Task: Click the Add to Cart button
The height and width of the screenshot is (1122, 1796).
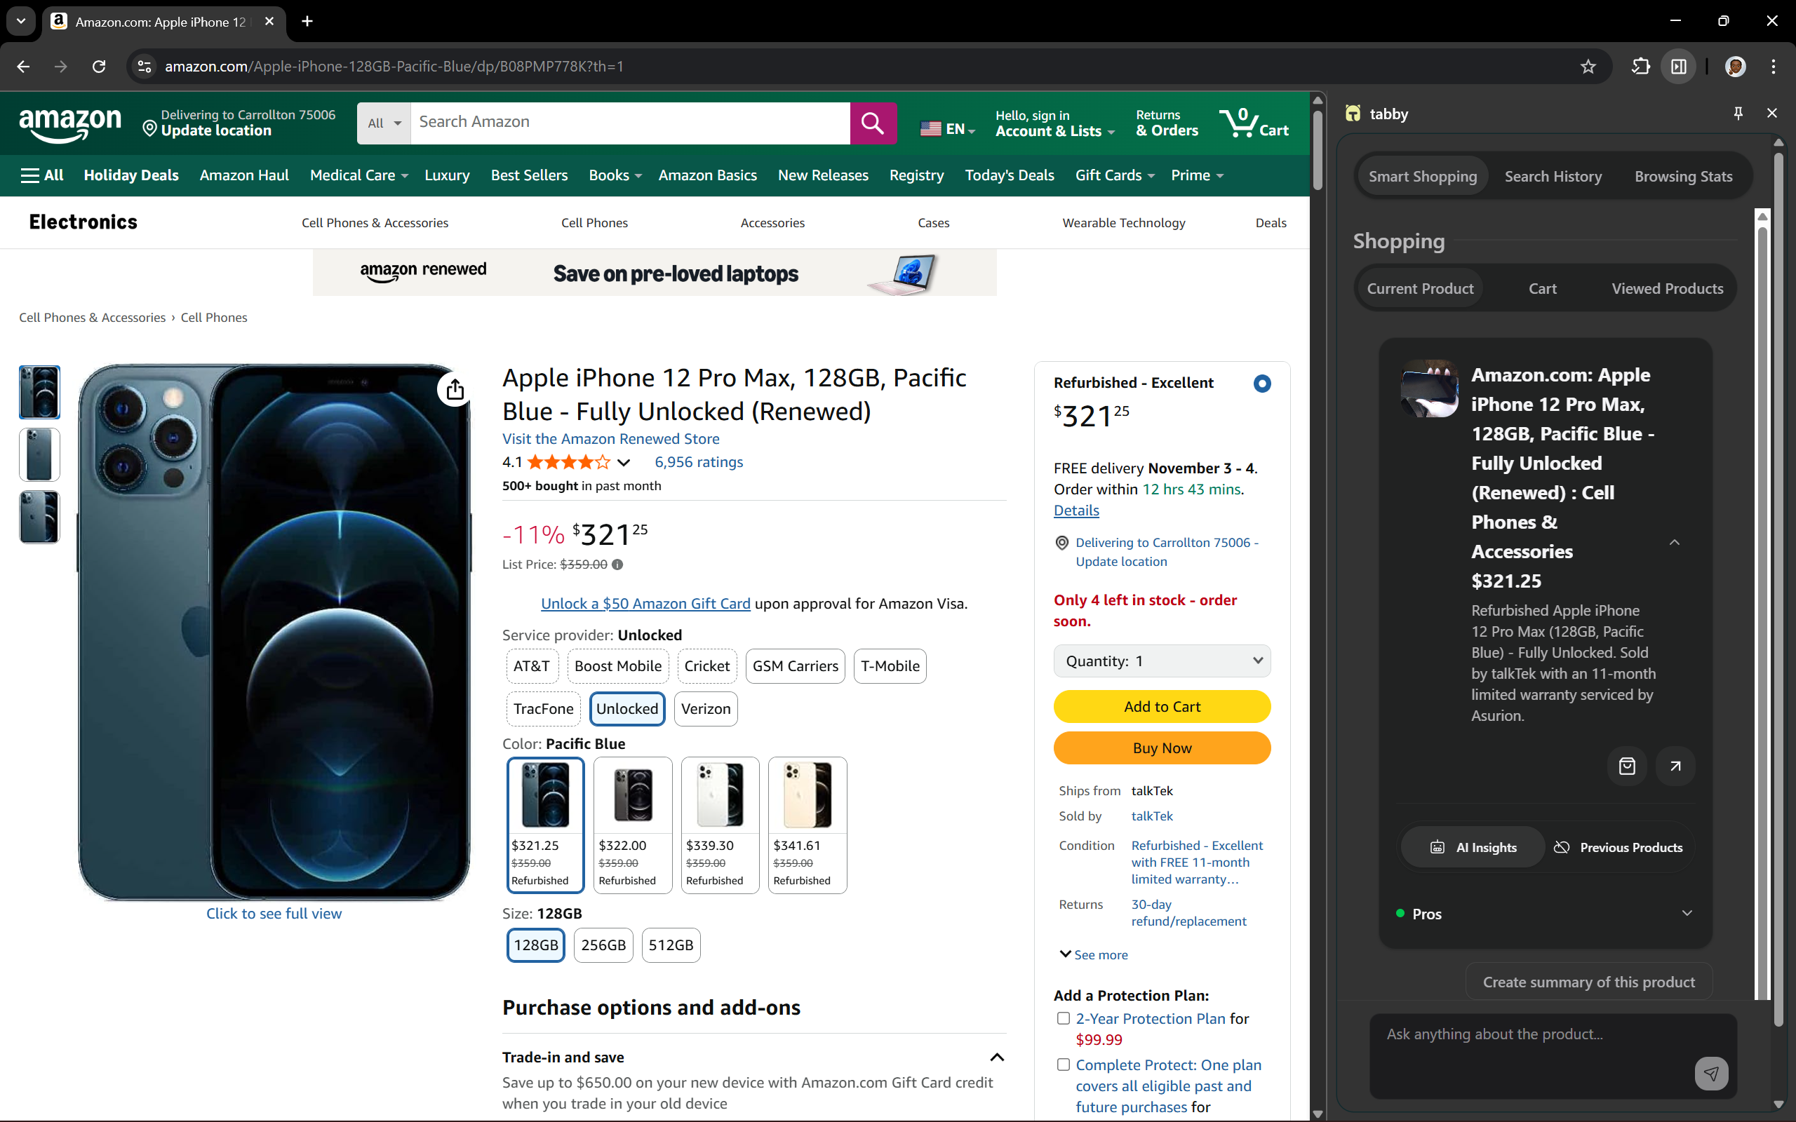Action: pos(1162,706)
